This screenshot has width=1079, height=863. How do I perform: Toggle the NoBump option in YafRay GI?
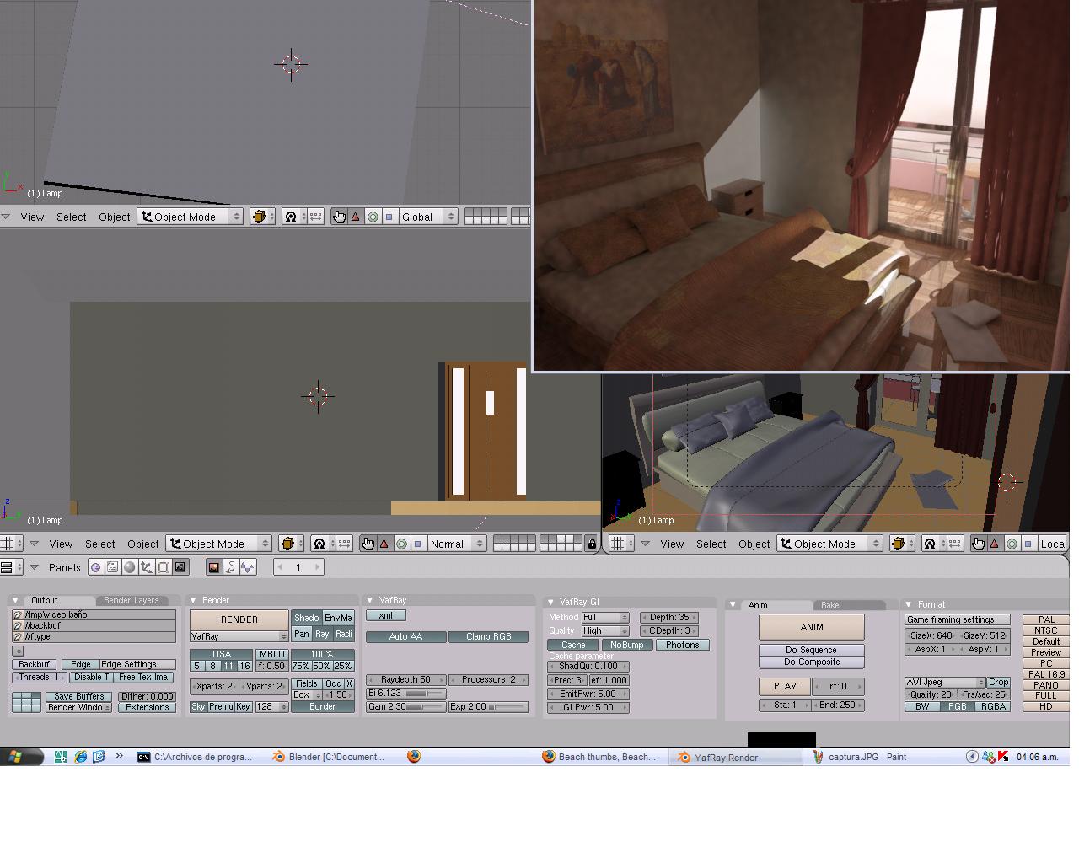pyautogui.click(x=626, y=645)
